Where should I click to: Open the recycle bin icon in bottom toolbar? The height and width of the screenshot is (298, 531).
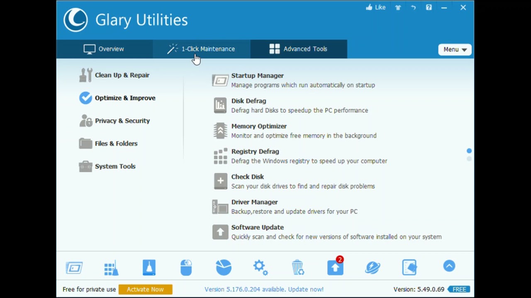click(297, 267)
